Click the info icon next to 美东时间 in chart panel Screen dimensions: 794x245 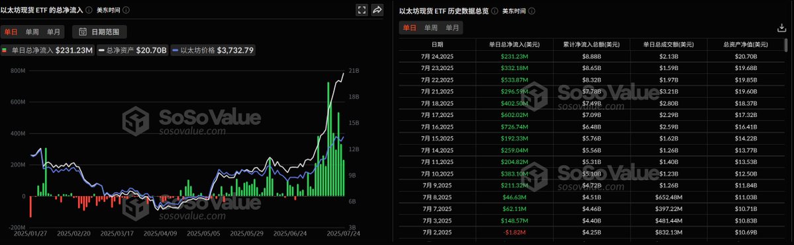point(126,10)
